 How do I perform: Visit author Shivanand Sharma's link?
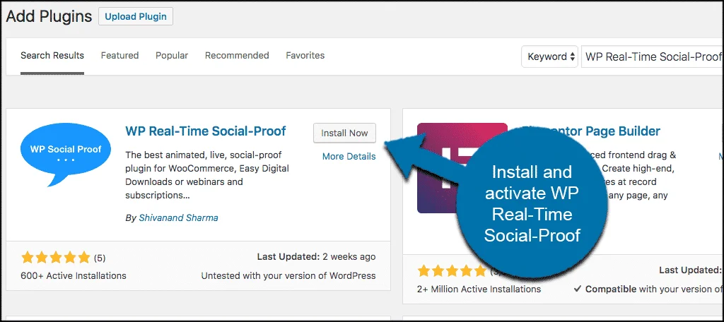pos(177,217)
